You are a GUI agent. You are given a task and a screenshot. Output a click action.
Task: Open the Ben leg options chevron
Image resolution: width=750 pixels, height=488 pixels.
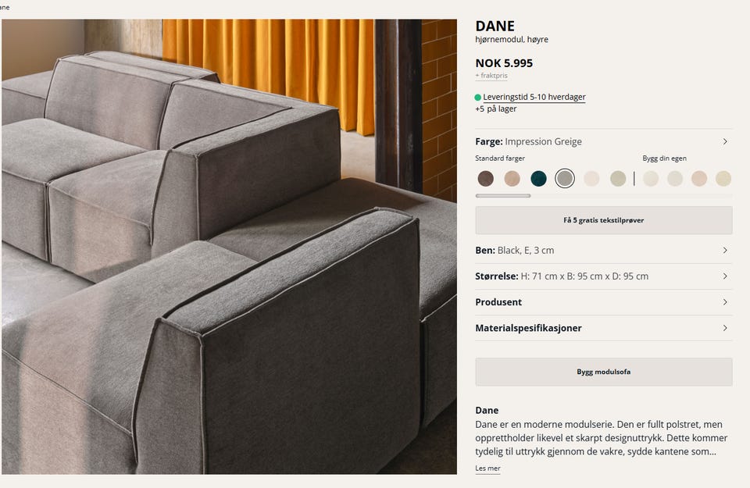click(x=725, y=251)
